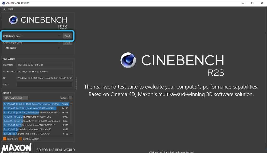The height and width of the screenshot is (153, 267).
Task: Maximize the Cinebench window
Action: click(x=252, y=3)
